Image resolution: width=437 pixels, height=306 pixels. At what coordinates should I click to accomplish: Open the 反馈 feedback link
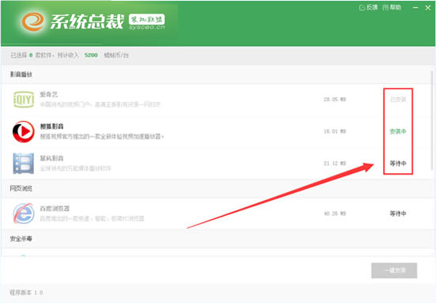(368, 8)
